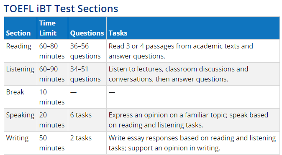The image size is (282, 155).
Task: Click the 6 tasks cell
Action: 87,120
